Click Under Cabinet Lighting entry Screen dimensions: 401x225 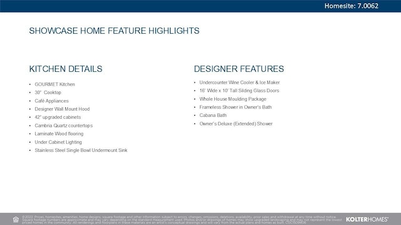coord(58,142)
